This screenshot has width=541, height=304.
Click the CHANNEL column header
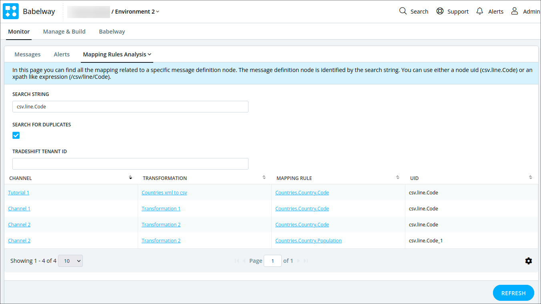tap(20, 178)
